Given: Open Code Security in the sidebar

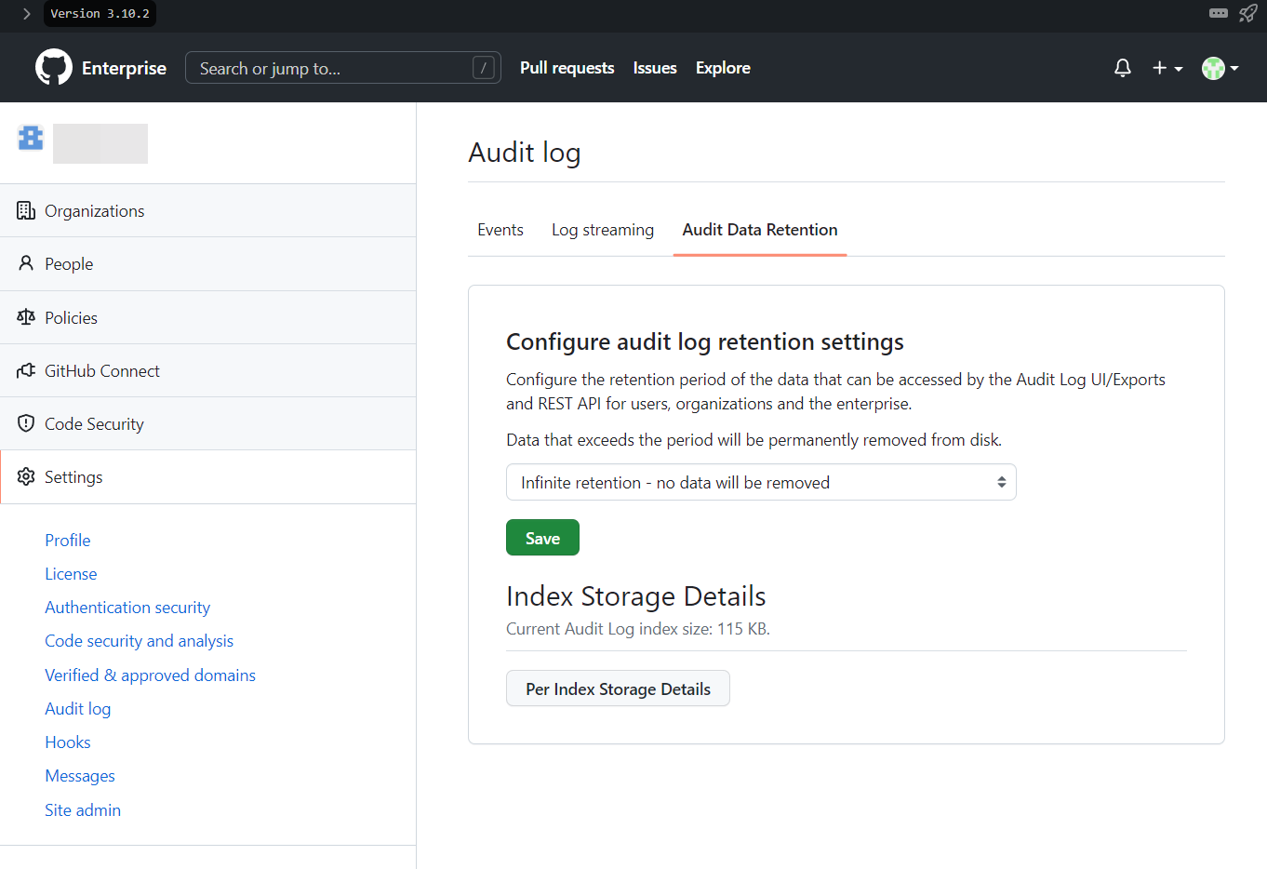Looking at the screenshot, I should [x=207, y=423].
